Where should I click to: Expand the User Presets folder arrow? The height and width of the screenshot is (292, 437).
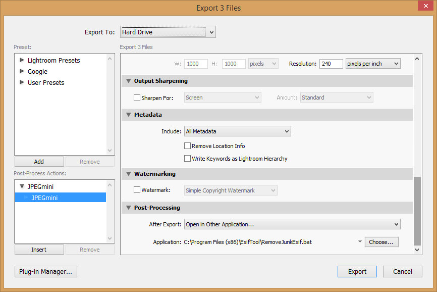(x=22, y=82)
